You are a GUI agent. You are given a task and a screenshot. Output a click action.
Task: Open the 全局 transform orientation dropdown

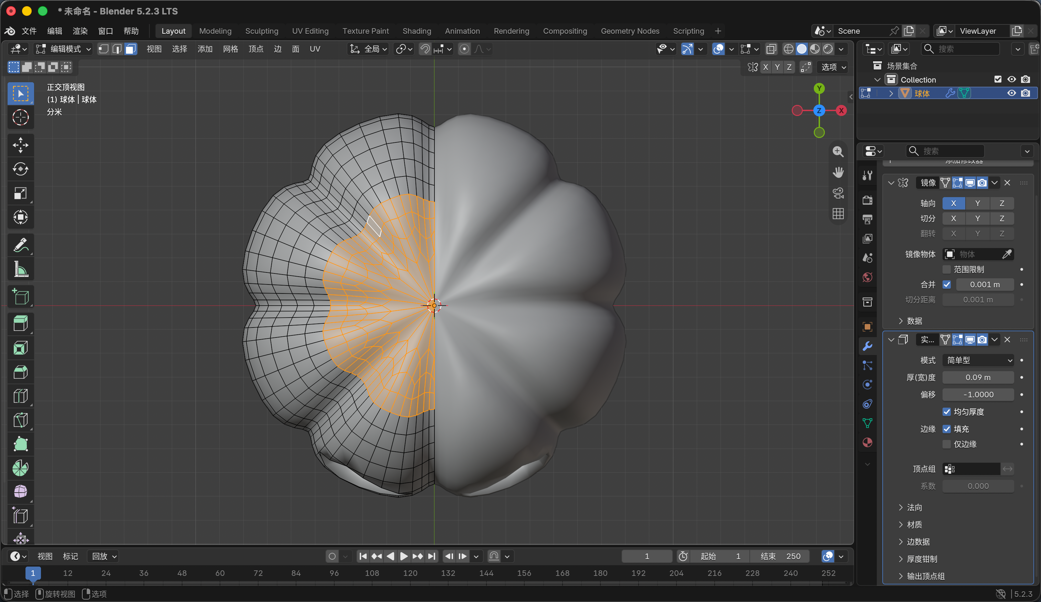pyautogui.click(x=368, y=49)
